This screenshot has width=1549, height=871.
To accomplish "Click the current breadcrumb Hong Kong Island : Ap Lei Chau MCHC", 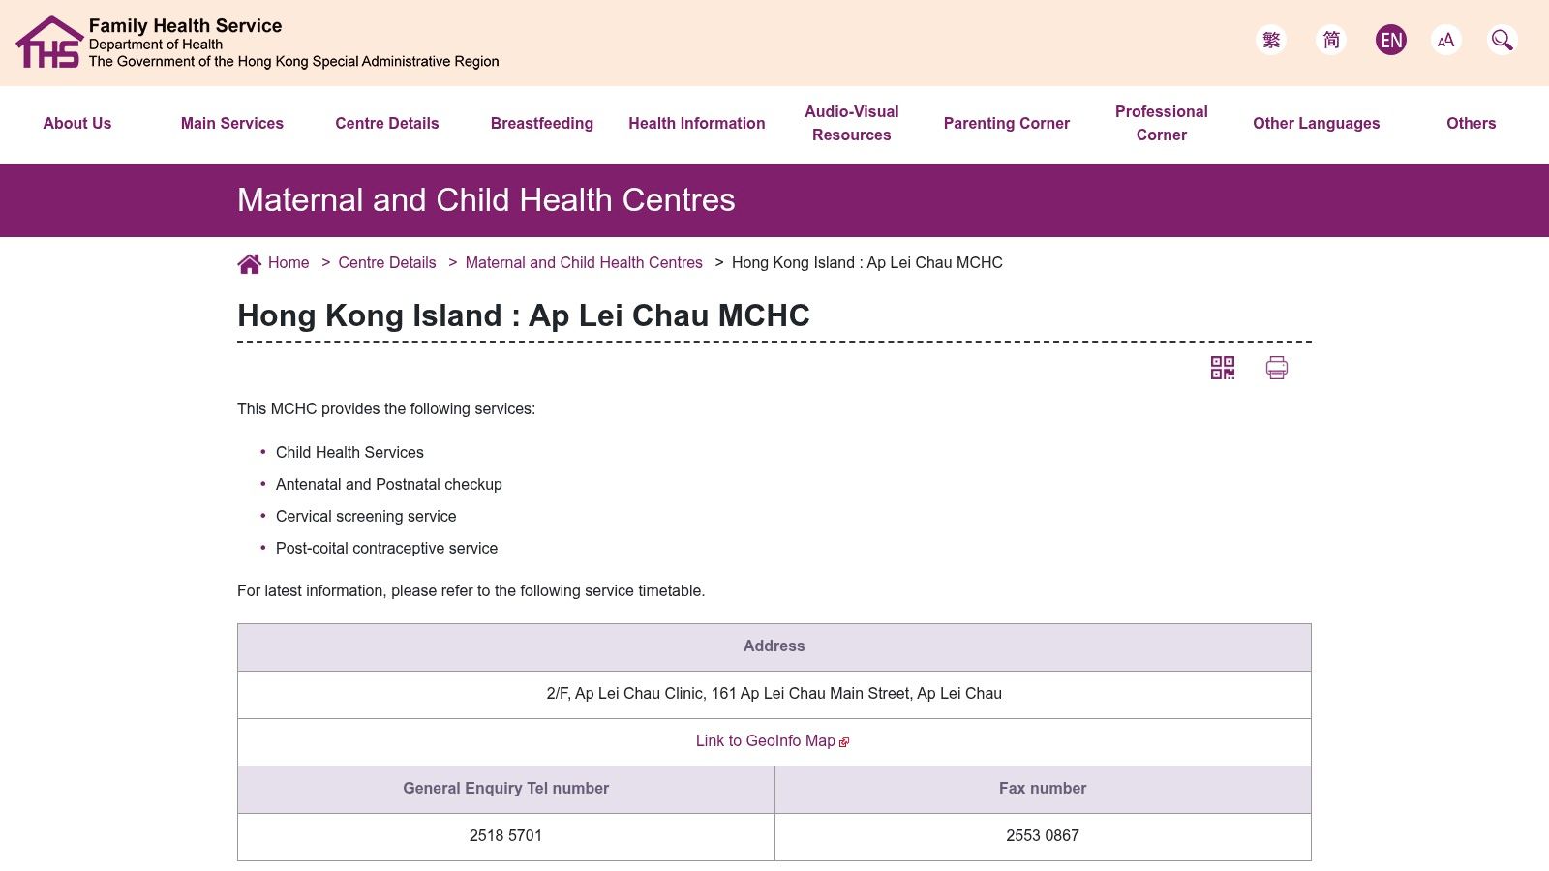I will click(867, 263).
